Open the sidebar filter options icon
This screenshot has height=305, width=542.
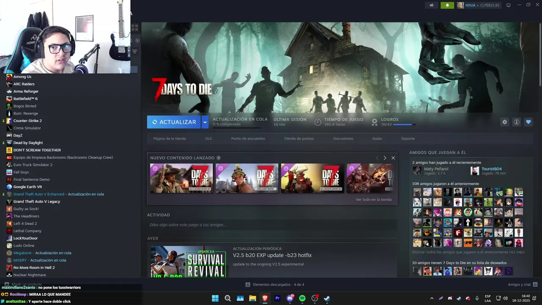[135, 51]
